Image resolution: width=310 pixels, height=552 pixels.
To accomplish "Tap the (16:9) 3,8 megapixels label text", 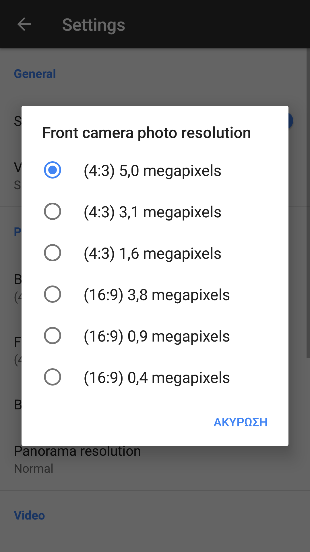I will pyautogui.click(x=157, y=295).
